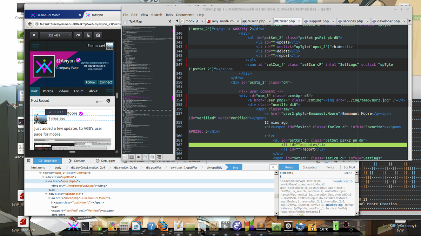Screen dimensions: 421x236
Task: Click the Inspector HTML search icon
Action: tap(273, 167)
